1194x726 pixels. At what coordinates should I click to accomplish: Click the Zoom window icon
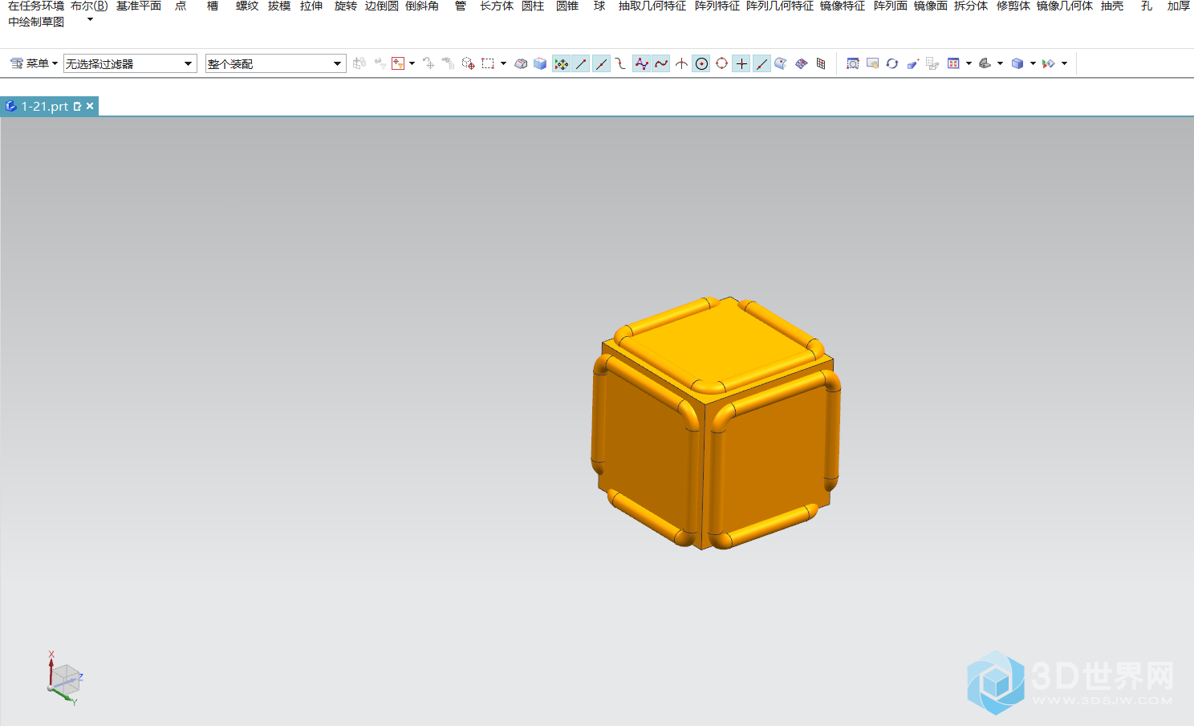[x=853, y=63]
